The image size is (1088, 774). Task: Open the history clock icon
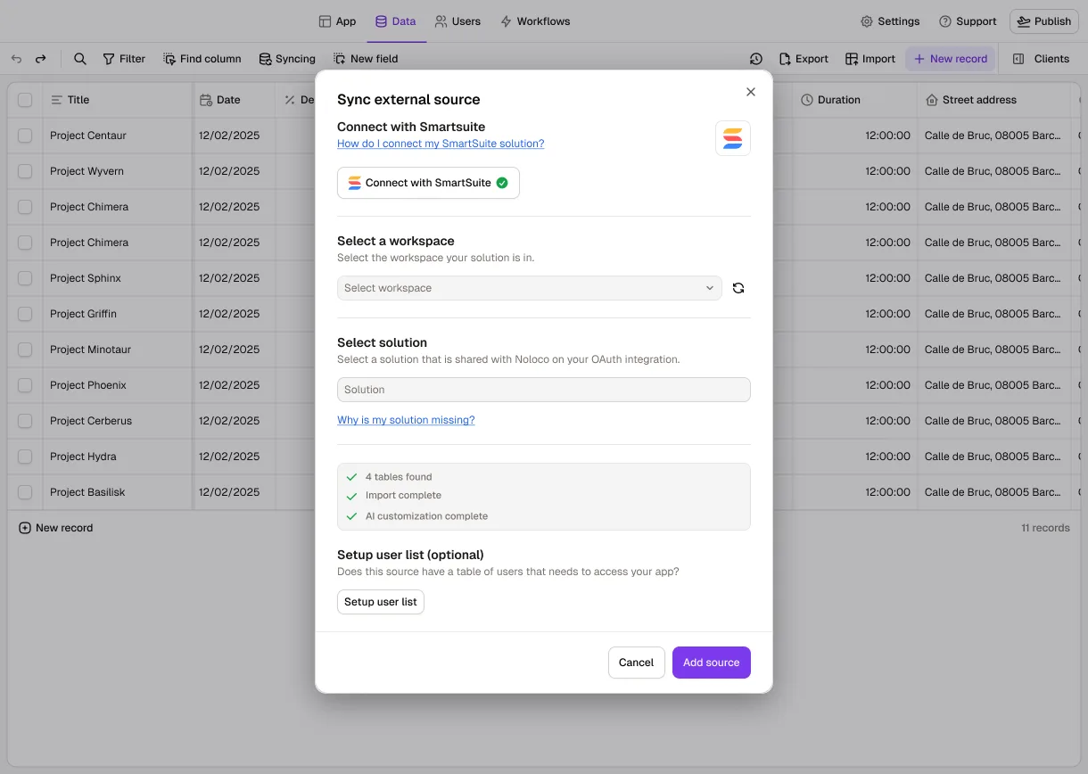[x=756, y=59]
